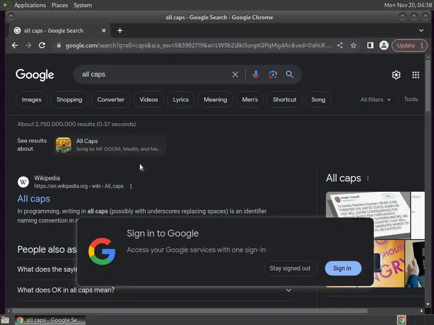Open the All caps panel's more options
Image resolution: width=434 pixels, height=325 pixels.
(x=367, y=178)
